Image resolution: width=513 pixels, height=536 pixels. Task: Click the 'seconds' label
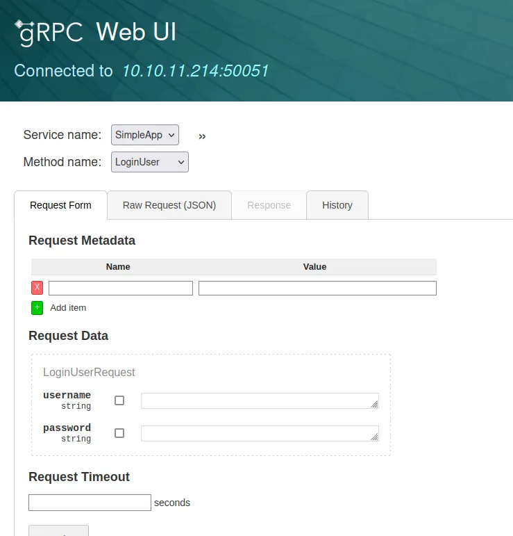coord(172,503)
